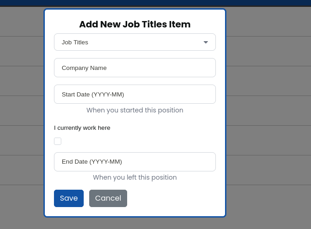Click the "End Date (YYYY-MM)" placeholder text

(92, 162)
